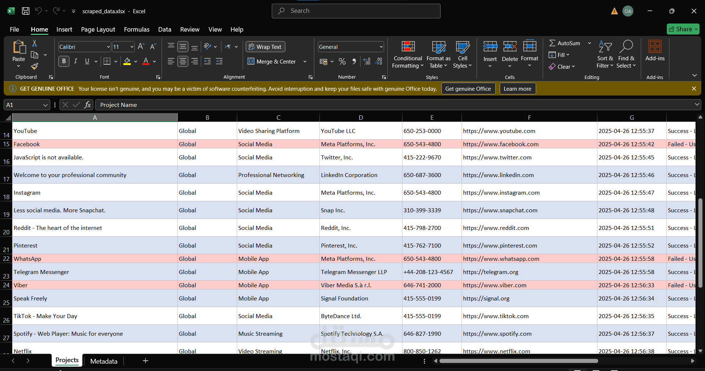Switch to the Insert ribbon tab
Viewport: 705px width, 371px height.
click(64, 29)
